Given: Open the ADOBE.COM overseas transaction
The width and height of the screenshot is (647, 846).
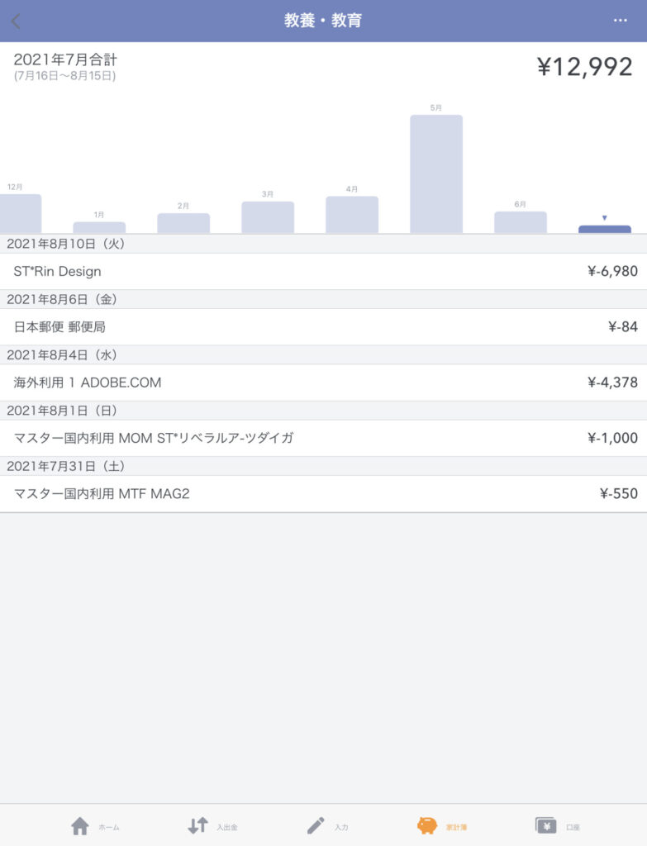Looking at the screenshot, I should point(323,383).
